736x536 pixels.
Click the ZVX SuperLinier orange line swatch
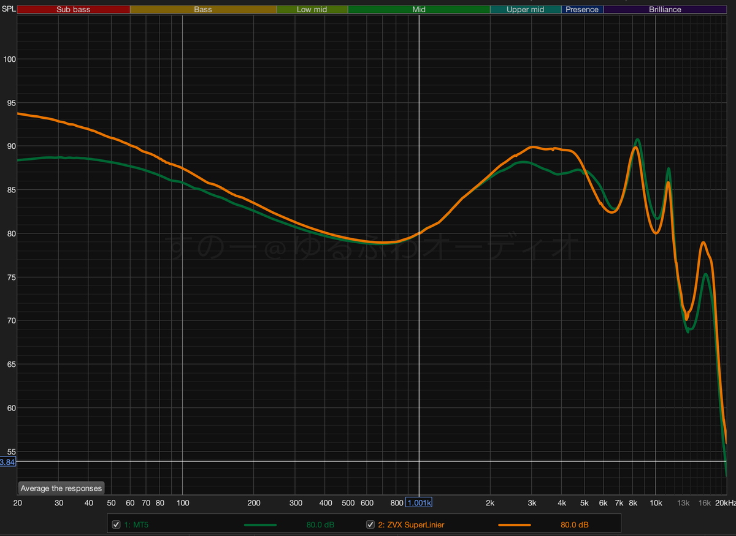[515, 525]
